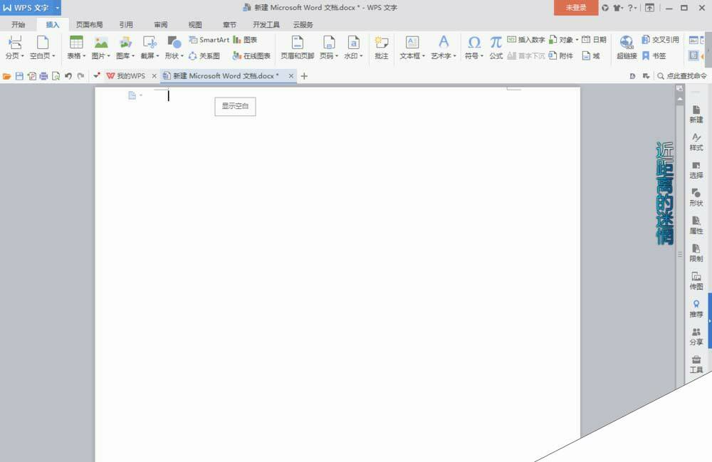
Task: Select the screenshot tool (截屏)
Action: [x=150, y=47]
